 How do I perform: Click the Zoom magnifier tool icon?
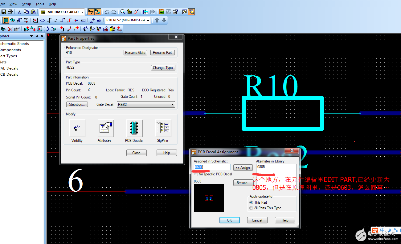click(x=123, y=12)
